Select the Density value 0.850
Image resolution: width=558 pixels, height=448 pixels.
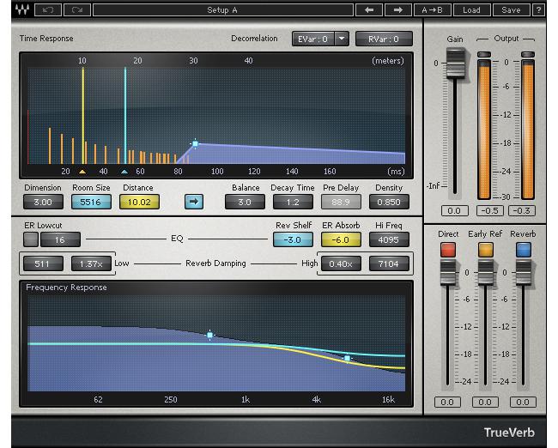tap(389, 203)
